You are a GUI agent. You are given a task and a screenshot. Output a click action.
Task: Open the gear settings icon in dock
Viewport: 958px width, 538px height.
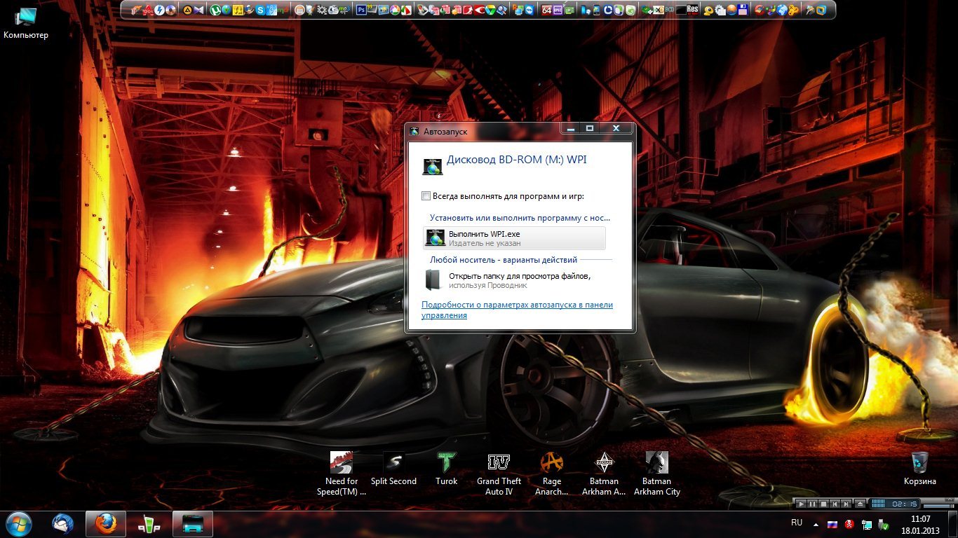(x=321, y=10)
